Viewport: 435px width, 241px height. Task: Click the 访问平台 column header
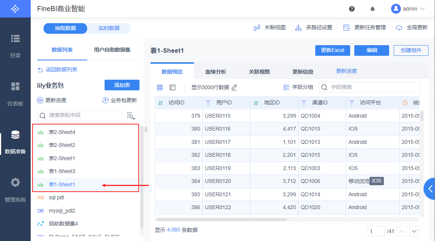pyautogui.click(x=373, y=103)
